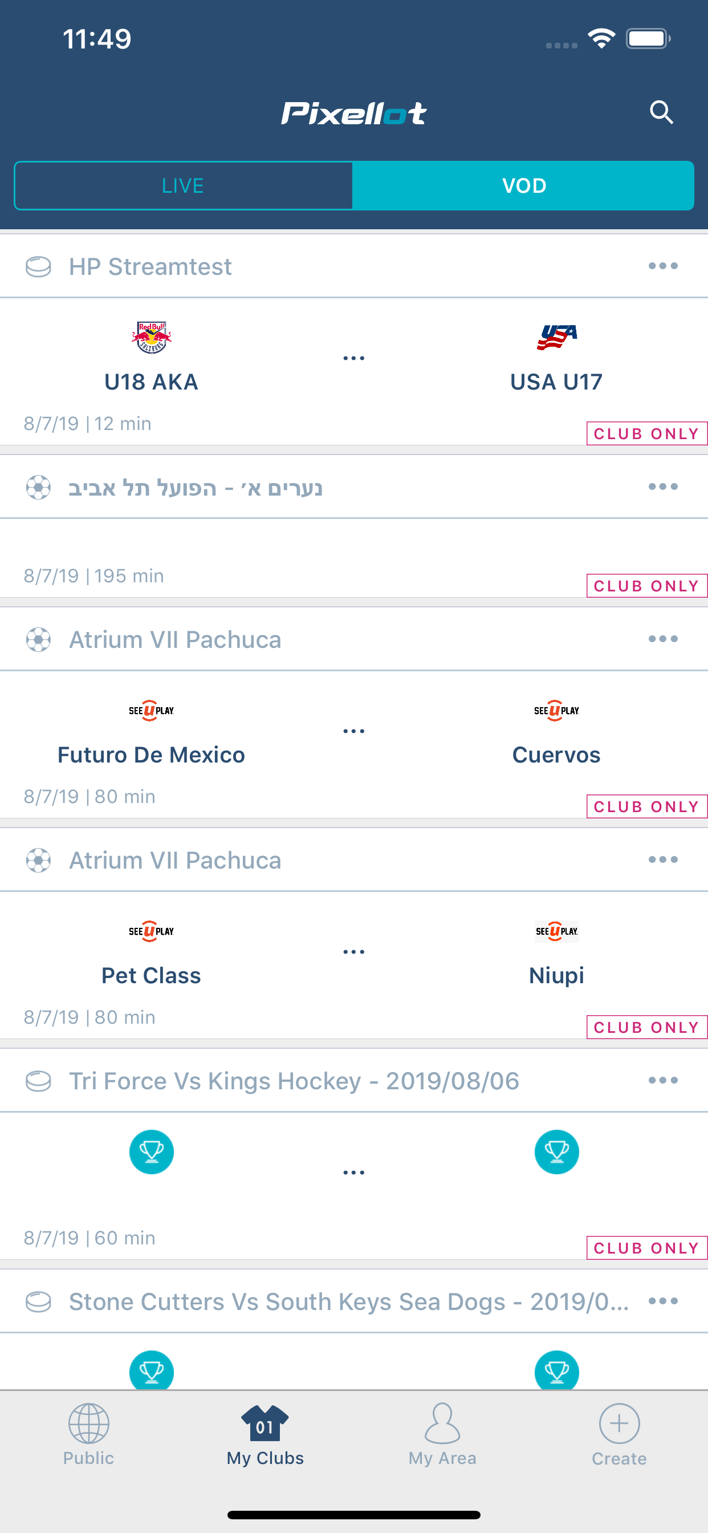Open the search magnifier icon

(661, 112)
